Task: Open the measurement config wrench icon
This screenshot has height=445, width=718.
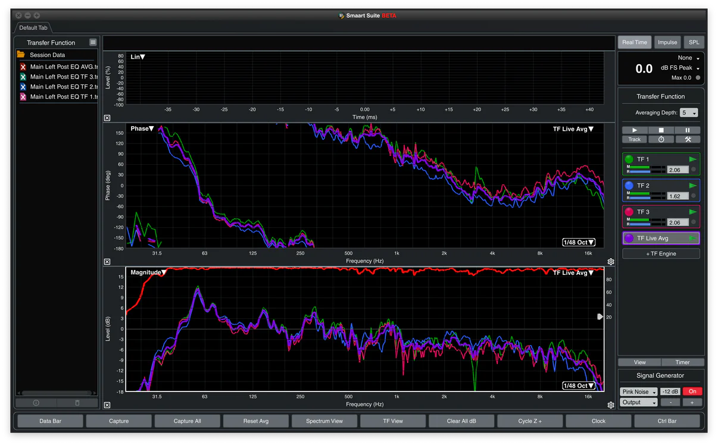Action: click(688, 139)
